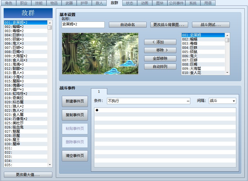This screenshot has height=181, width=248.
Task: Open the 间隔 dropdown
Action: point(223,101)
